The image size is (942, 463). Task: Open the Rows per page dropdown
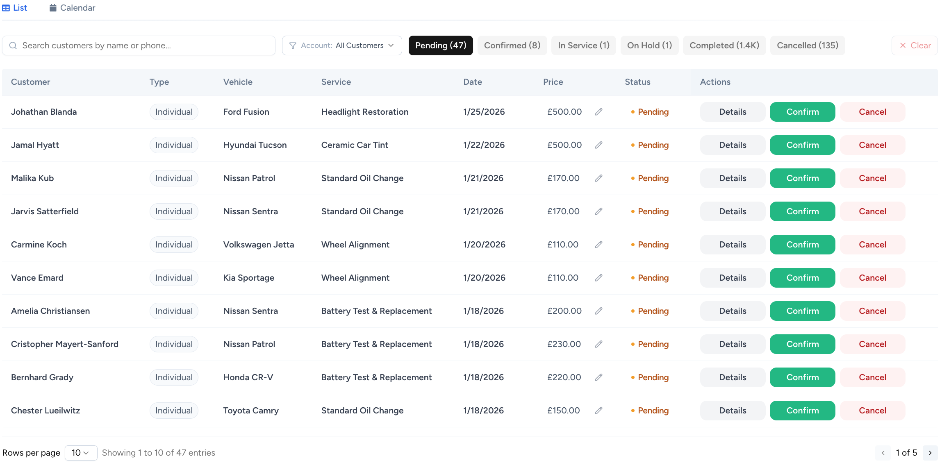81,453
